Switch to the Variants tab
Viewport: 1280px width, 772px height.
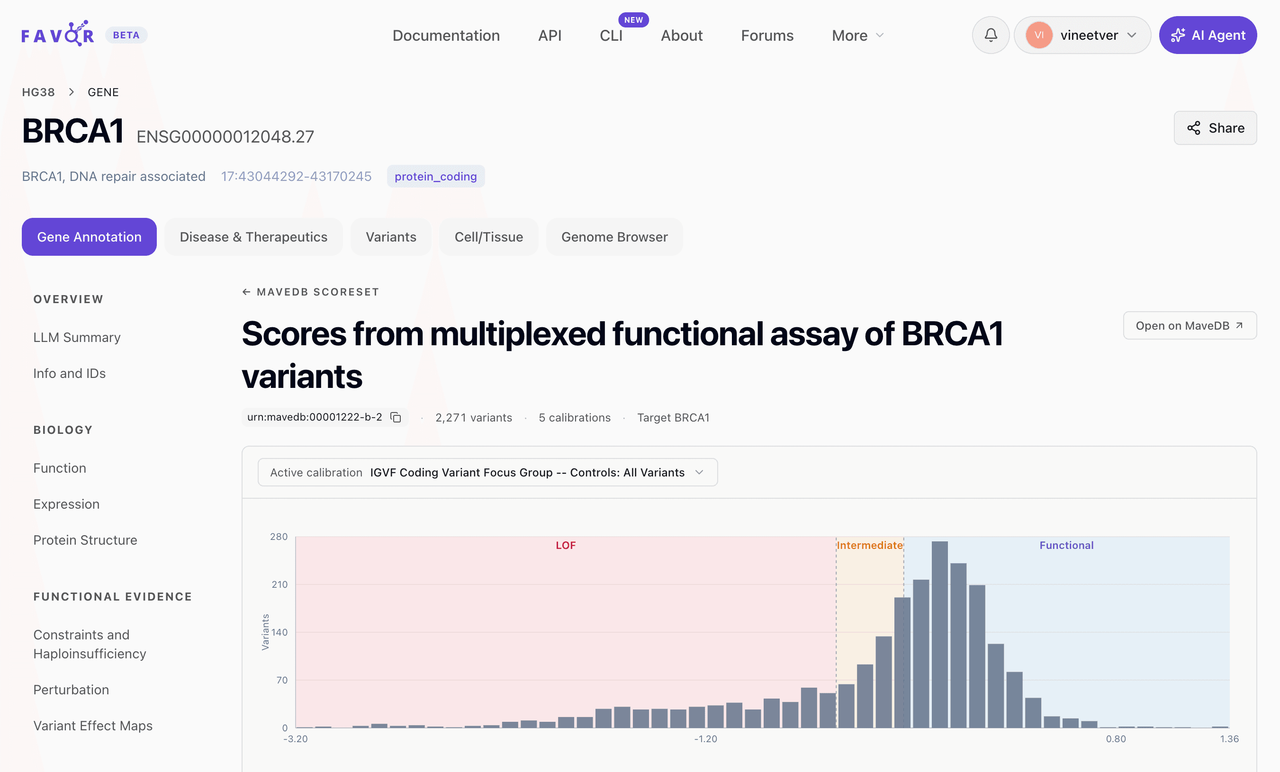(391, 237)
